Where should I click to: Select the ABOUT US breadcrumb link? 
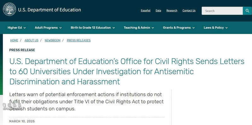[31, 41]
